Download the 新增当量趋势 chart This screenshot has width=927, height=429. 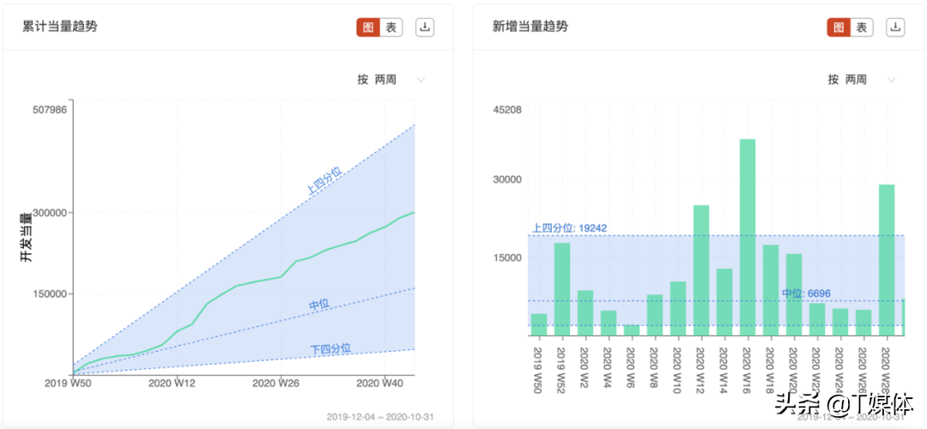coord(895,27)
